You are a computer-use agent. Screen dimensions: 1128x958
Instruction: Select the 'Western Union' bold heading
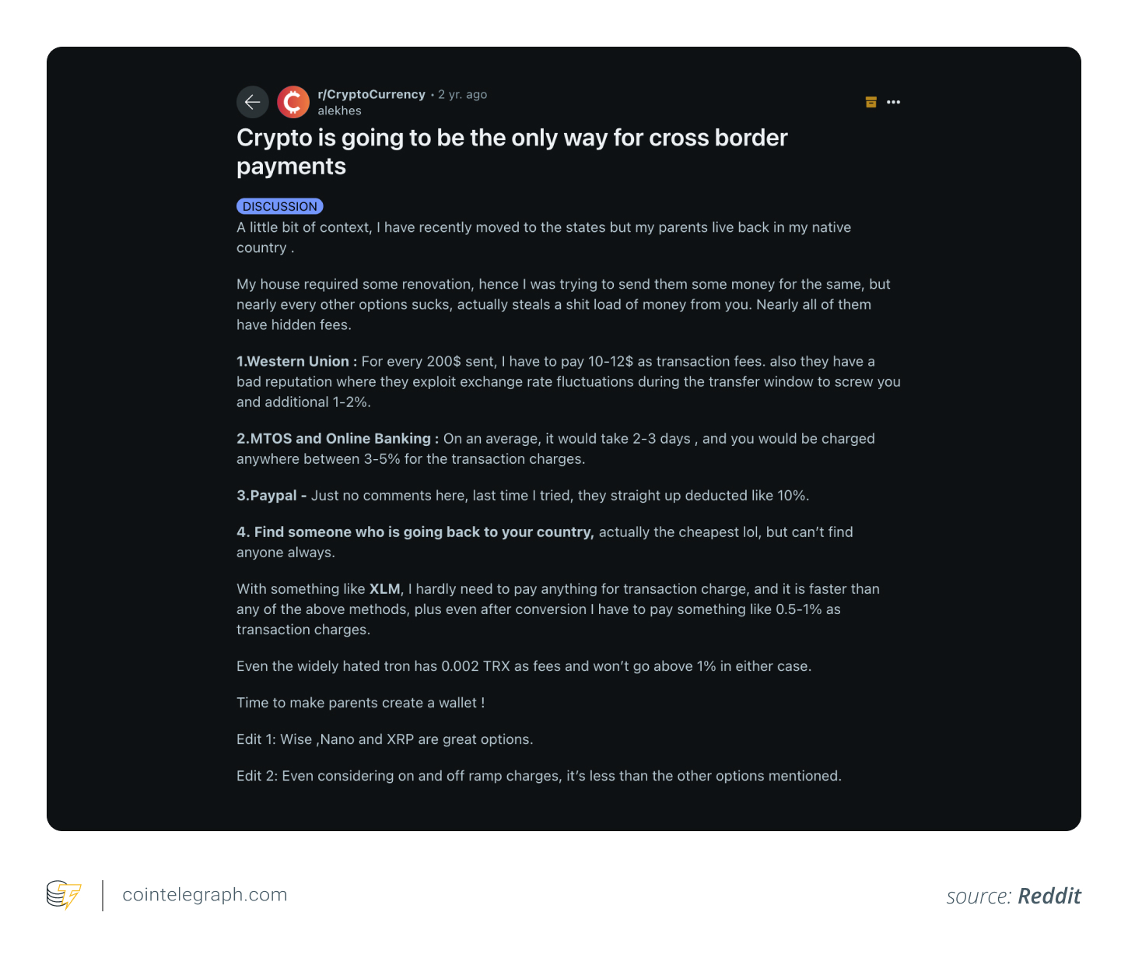click(x=296, y=361)
